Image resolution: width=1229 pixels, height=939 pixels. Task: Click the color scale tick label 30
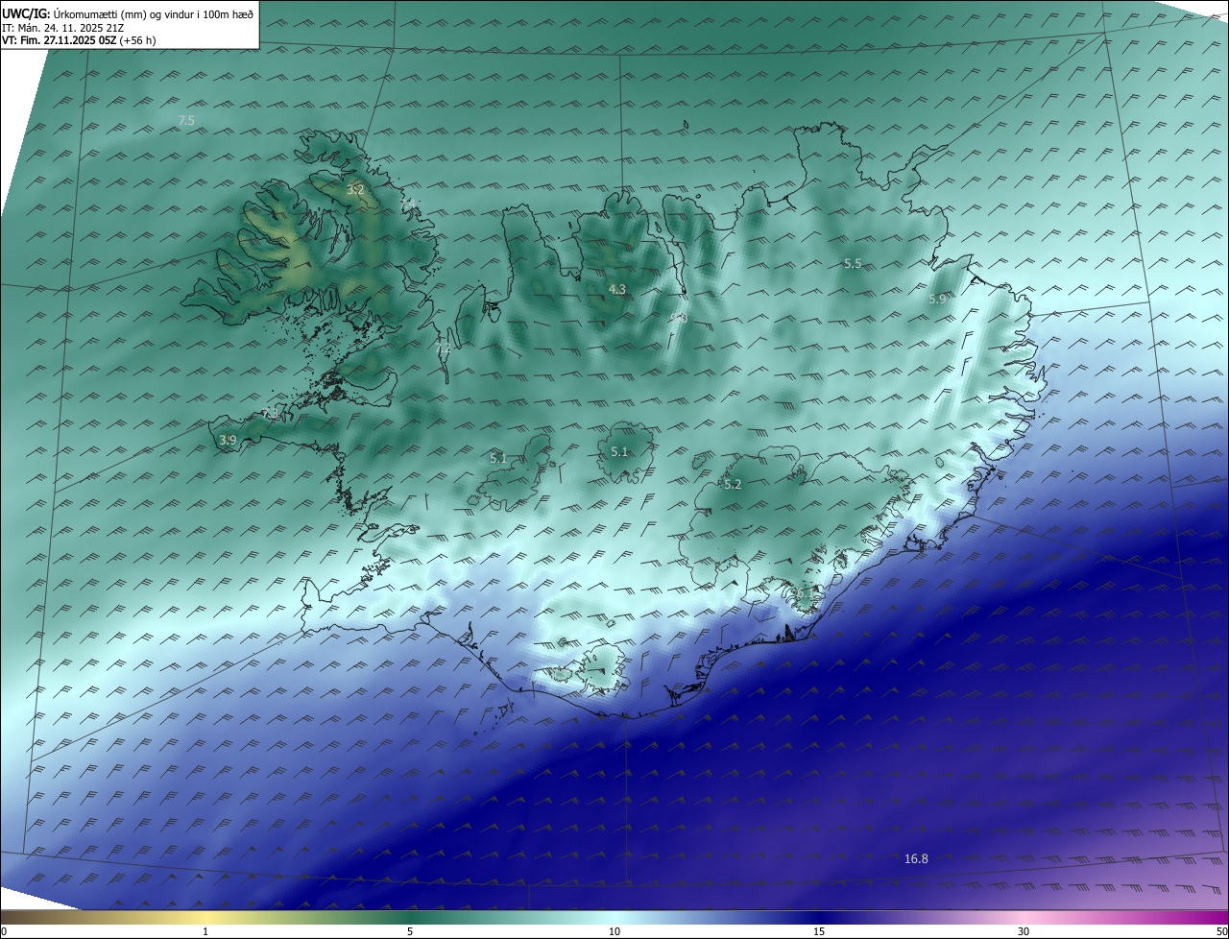tap(1024, 931)
